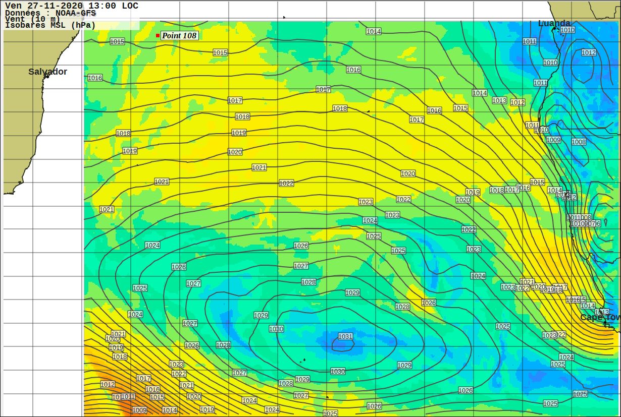Click the Salvador city name label
Image resolution: width=621 pixels, height=417 pixels.
(47, 72)
